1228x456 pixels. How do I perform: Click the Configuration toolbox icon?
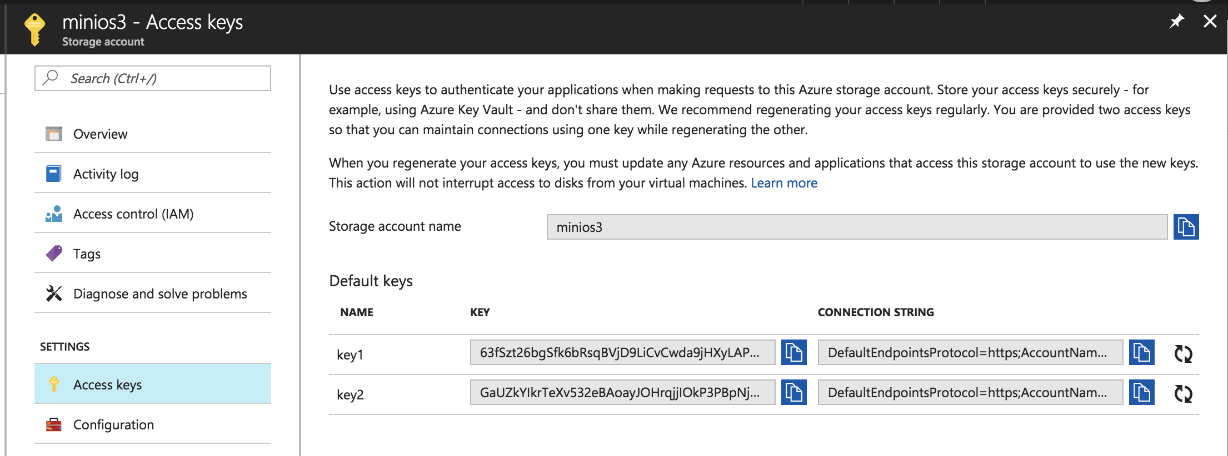point(54,424)
